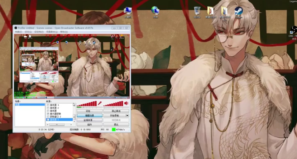Click the 插件 plugins button
Viewport: 297px width, 159px height.
click(90, 124)
